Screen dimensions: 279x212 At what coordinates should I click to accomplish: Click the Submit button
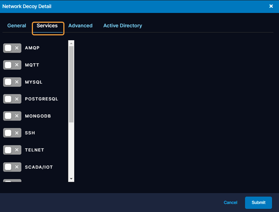(x=258, y=202)
